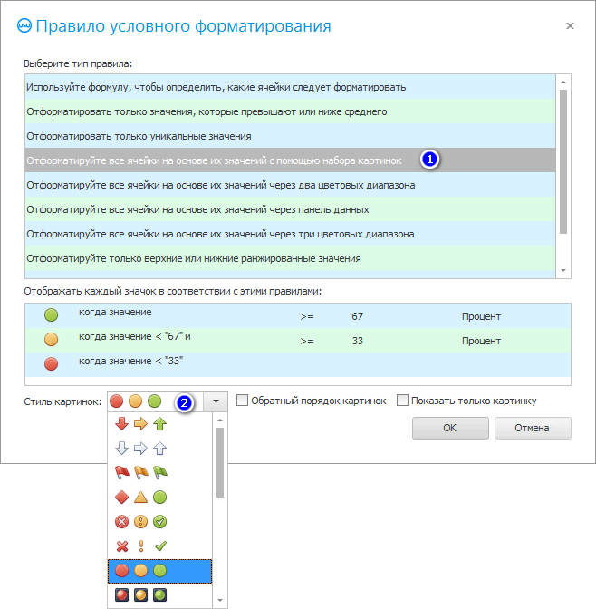Click the green circle in first rule row
596x609 pixels.
click(52, 316)
